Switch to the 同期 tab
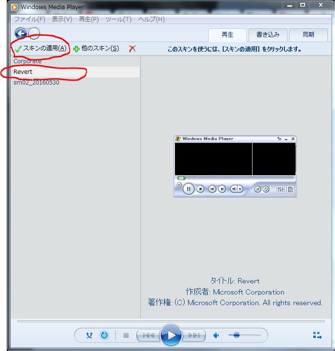 click(x=308, y=35)
